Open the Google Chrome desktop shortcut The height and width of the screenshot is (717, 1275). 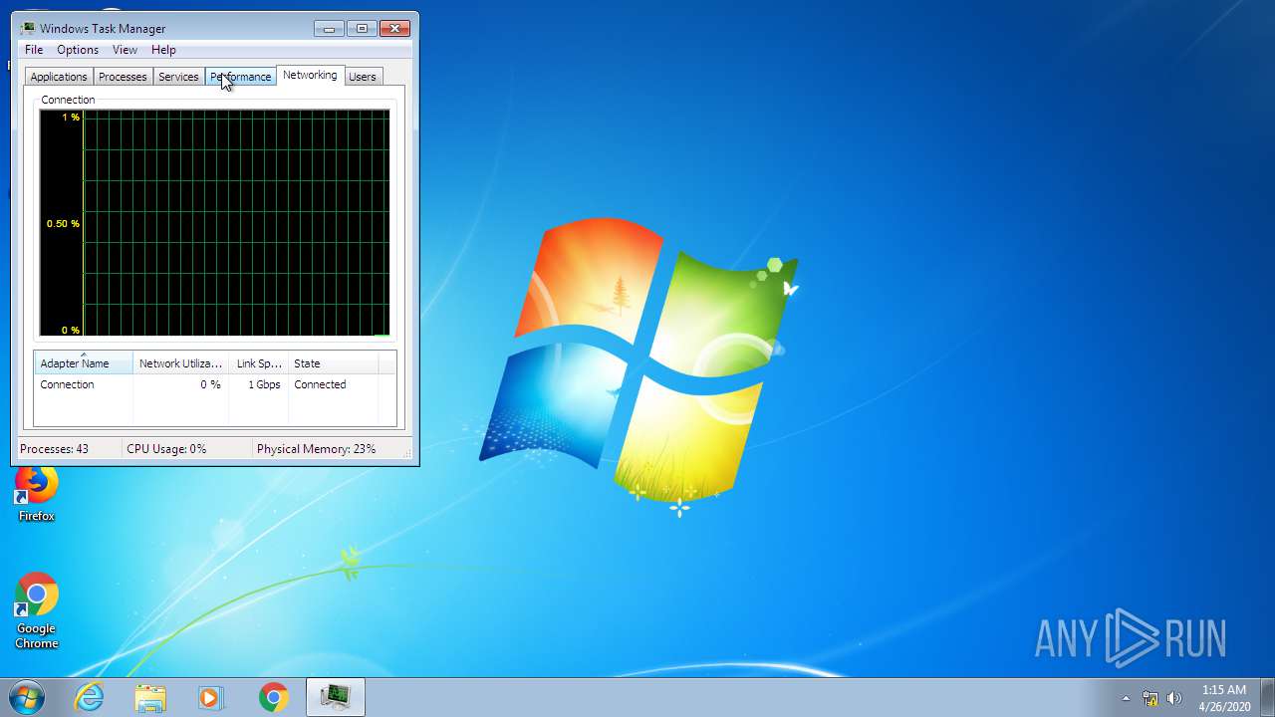[x=37, y=611]
